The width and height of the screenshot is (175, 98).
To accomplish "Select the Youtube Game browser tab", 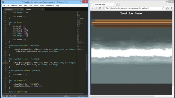I will [x=103, y=5].
